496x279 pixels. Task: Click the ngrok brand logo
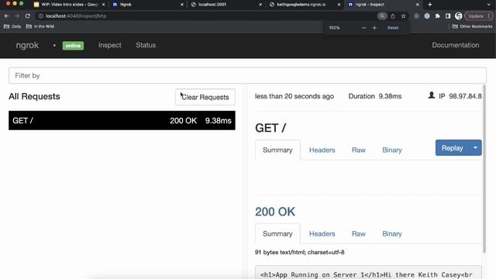click(27, 45)
